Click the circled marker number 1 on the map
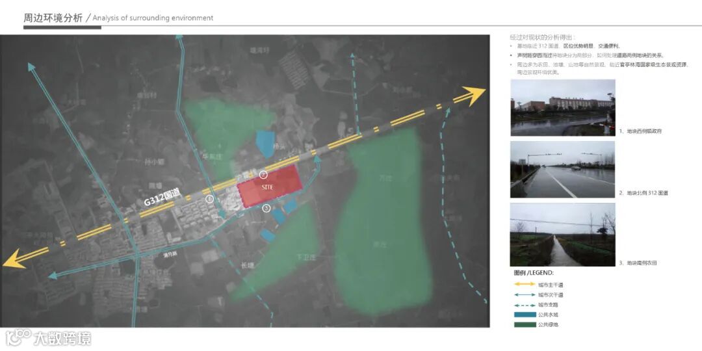The height and width of the screenshot is (351, 702). point(209,200)
